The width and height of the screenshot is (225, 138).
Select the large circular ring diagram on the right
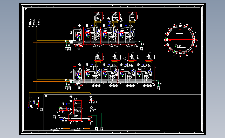coord(180,40)
